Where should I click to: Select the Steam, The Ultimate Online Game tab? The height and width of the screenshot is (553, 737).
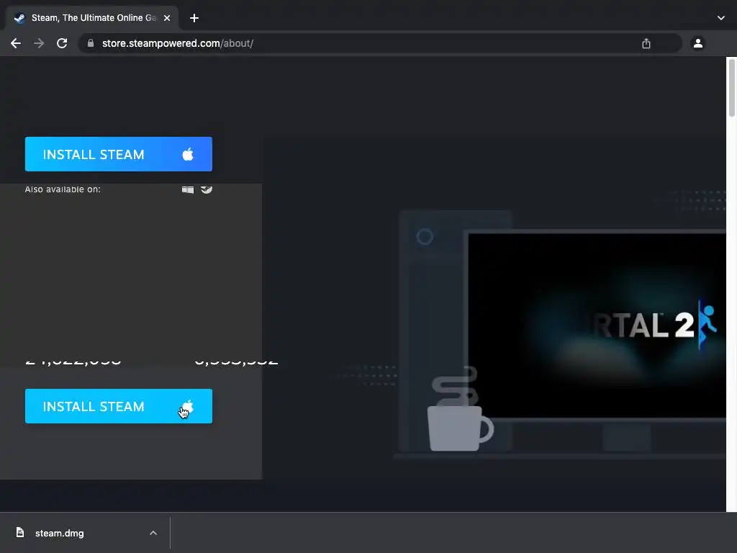[x=92, y=18]
